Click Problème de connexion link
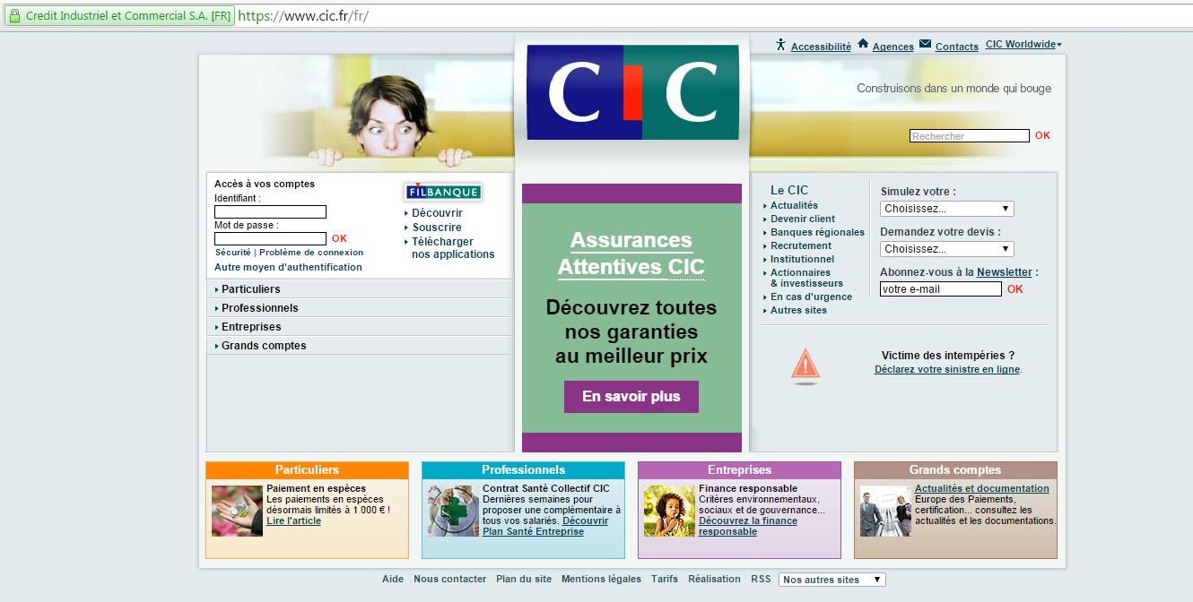This screenshot has height=602, width=1193. [311, 253]
